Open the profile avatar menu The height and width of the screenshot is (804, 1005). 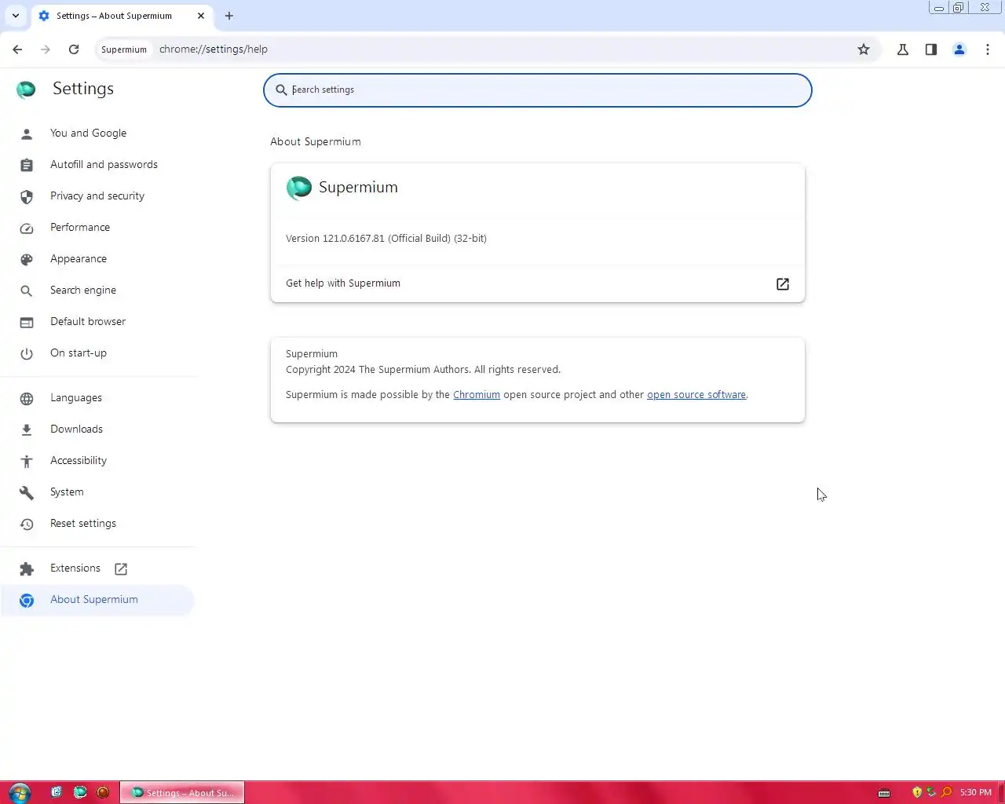coord(959,49)
